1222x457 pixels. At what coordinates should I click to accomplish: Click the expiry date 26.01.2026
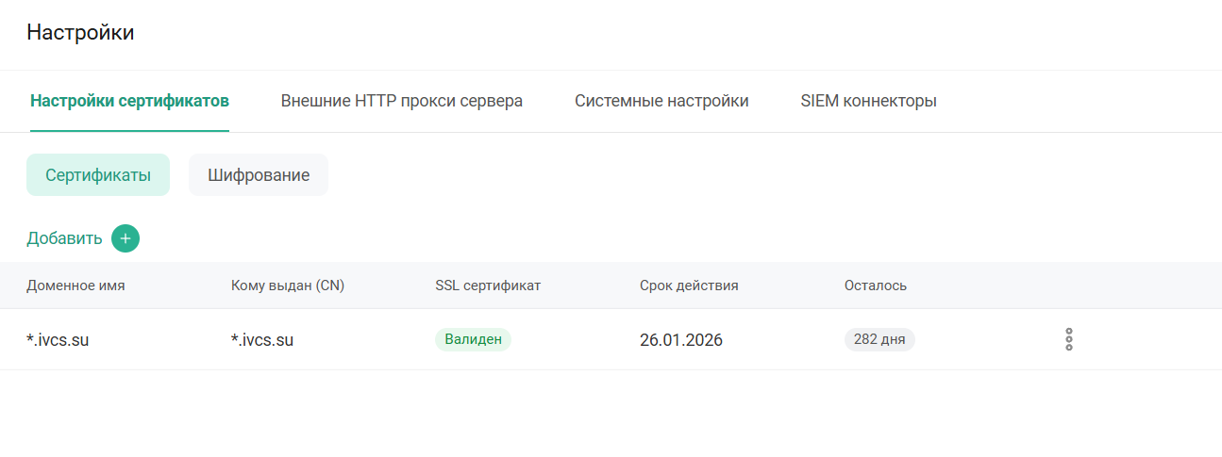[681, 340]
